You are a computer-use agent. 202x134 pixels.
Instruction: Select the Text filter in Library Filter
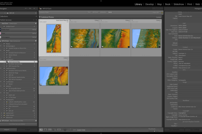click(x=89, y=12)
